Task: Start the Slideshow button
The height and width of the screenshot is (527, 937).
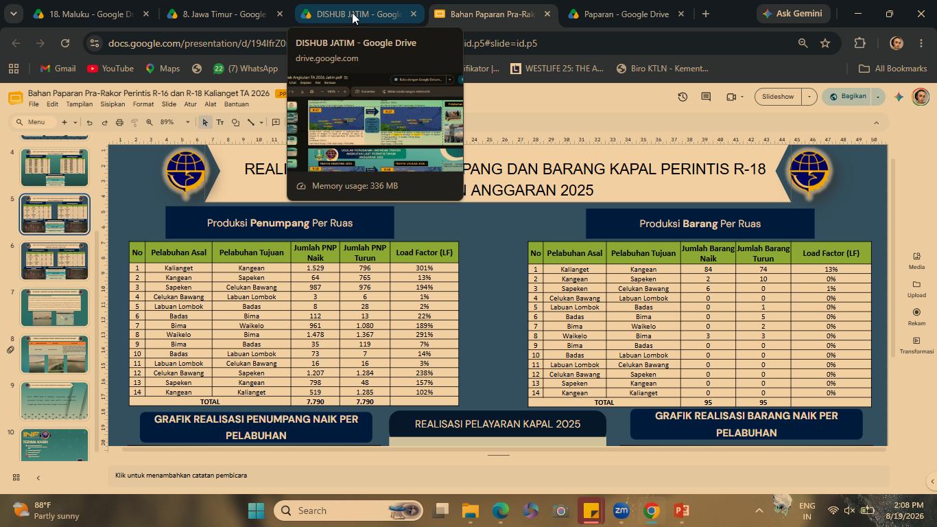Action: (778, 97)
